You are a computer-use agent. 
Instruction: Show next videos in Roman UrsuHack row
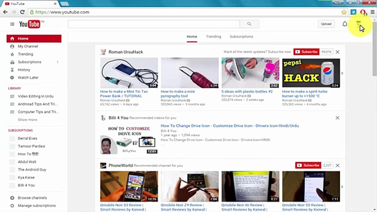click(342, 73)
